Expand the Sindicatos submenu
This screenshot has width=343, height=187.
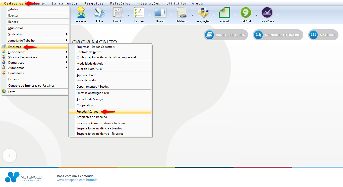[x=38, y=34]
